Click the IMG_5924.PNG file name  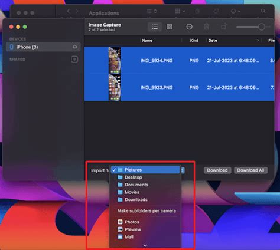click(157, 60)
